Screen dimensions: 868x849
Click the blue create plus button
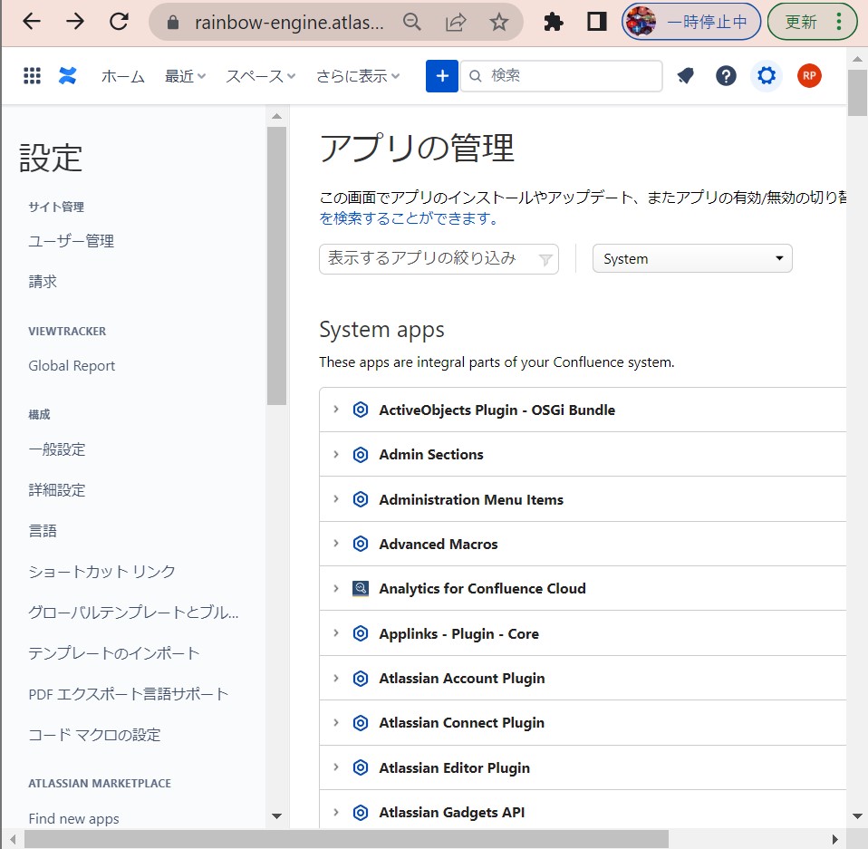pos(442,76)
